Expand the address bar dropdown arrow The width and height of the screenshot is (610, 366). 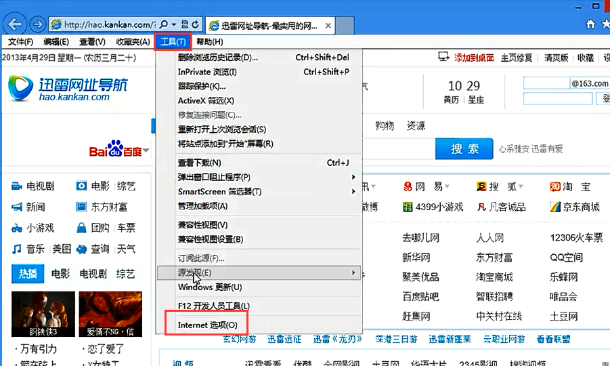point(174,24)
